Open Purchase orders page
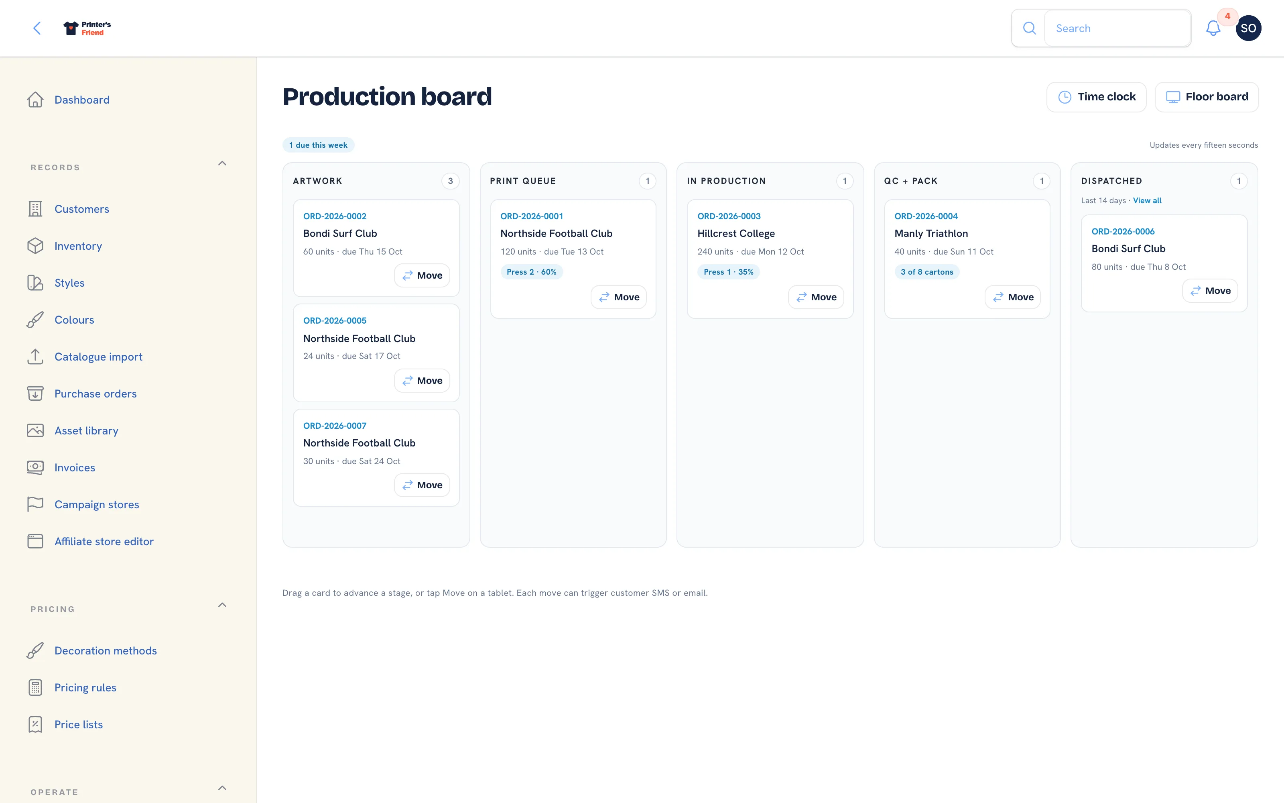Screen dimensions: 1284x803 [95, 393]
